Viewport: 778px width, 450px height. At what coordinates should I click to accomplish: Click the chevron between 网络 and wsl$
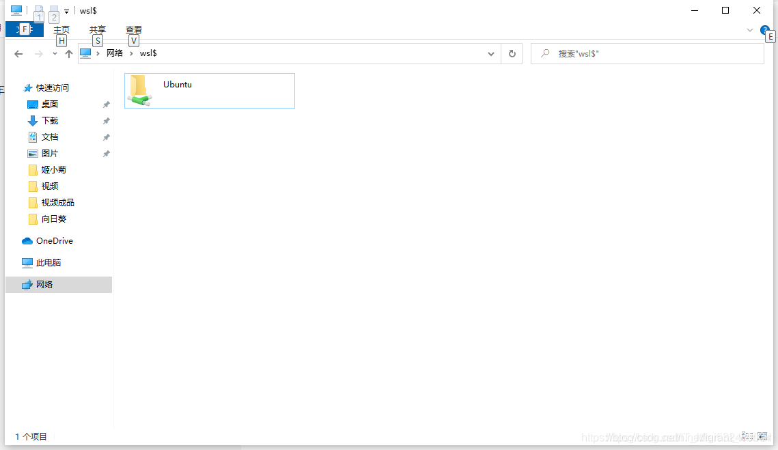tap(131, 53)
